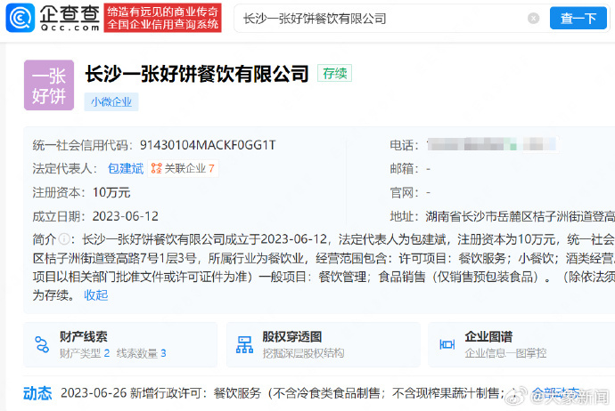Click the 财产线索 card icon
The image size is (615, 411).
click(42, 344)
